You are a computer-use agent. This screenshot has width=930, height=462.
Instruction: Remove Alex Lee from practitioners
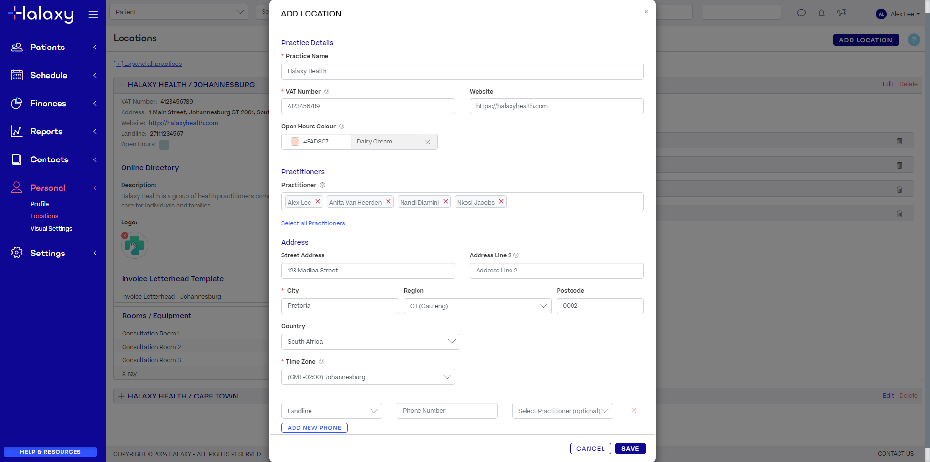pos(318,202)
